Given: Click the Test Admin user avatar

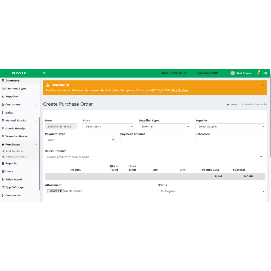Looking at the screenshot, I should coord(233,73).
